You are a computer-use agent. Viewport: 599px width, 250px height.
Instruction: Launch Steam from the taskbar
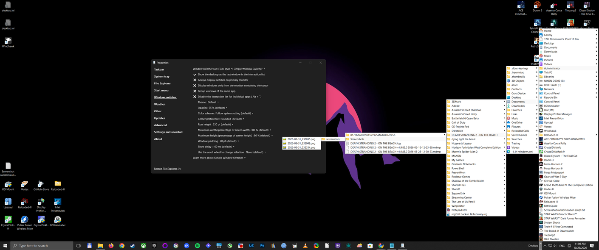(133, 245)
